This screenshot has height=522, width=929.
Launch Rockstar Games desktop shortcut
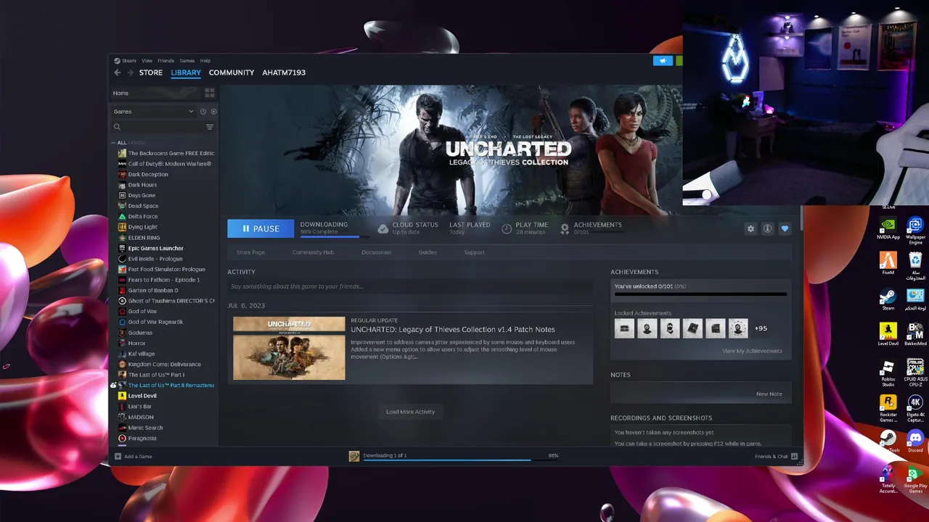[x=888, y=408]
